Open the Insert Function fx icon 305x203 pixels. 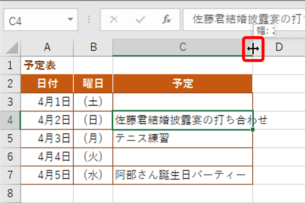(x=167, y=19)
